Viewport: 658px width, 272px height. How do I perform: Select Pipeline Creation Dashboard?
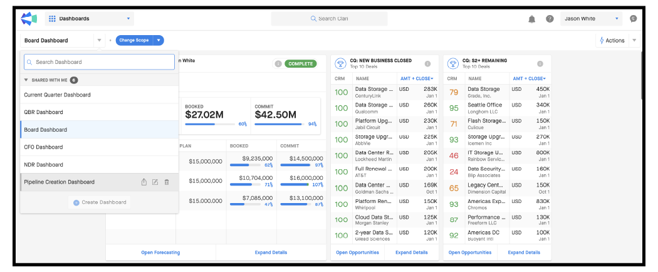click(100, 182)
